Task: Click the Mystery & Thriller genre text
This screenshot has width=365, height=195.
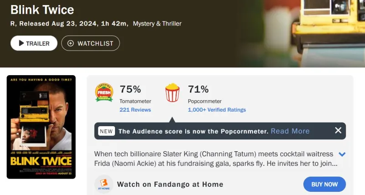Action: [x=157, y=24]
